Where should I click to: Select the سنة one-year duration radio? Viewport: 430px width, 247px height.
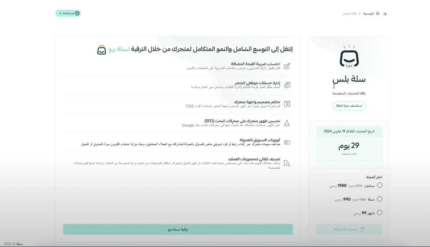point(380,199)
